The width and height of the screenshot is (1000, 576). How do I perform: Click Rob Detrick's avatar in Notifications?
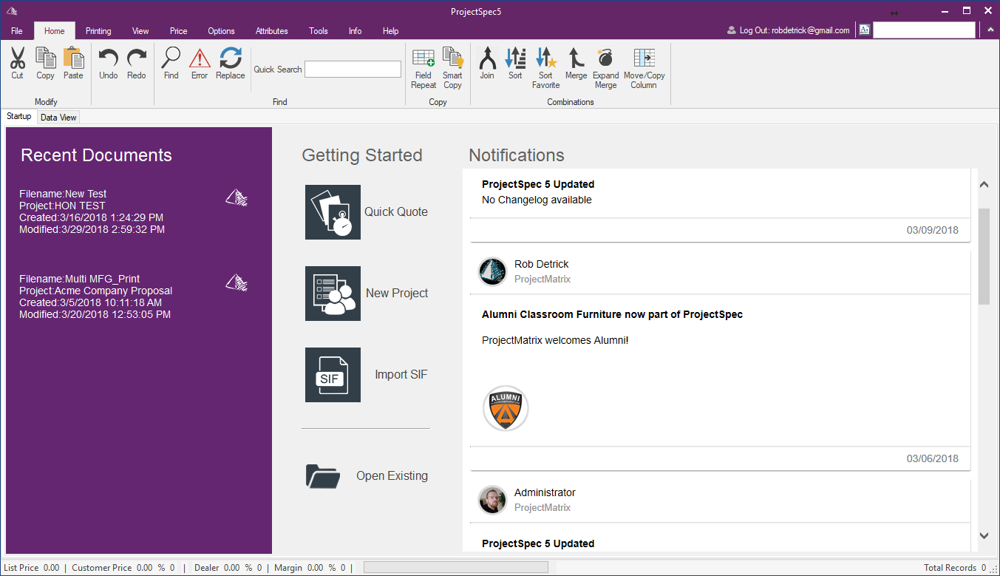492,271
